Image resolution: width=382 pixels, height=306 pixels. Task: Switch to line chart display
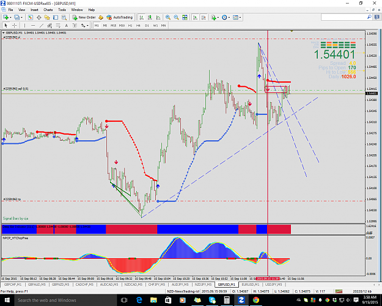tap(158, 17)
